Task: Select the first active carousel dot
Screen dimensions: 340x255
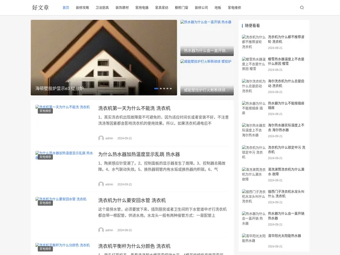Action: [x=156, y=88]
